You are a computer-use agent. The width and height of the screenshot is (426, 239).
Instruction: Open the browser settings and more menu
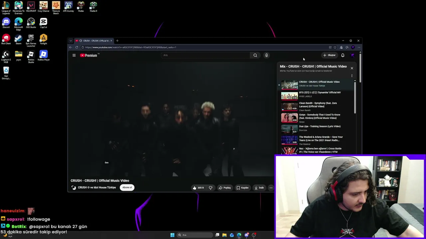pos(359,47)
